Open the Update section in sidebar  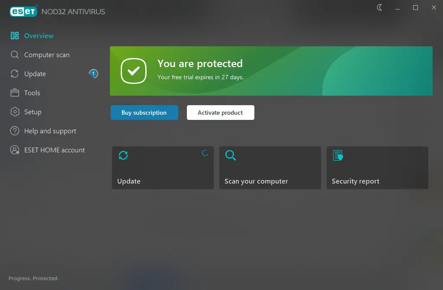35,74
